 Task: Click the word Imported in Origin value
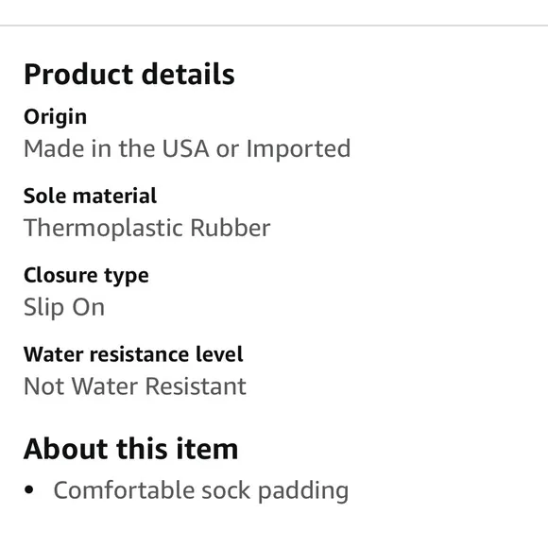[299, 149]
